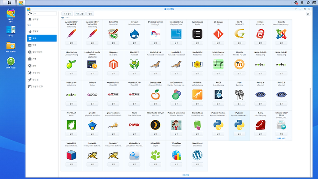Open the Apache HTTP Server 2.2 feather icon
Screen dimensions: 318x179
point(72,34)
